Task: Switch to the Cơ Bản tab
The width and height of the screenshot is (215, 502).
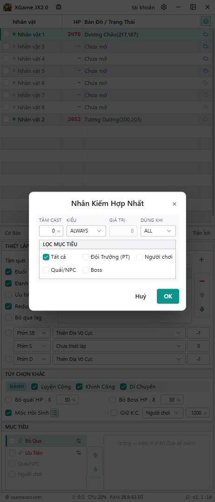Action: 13,233
